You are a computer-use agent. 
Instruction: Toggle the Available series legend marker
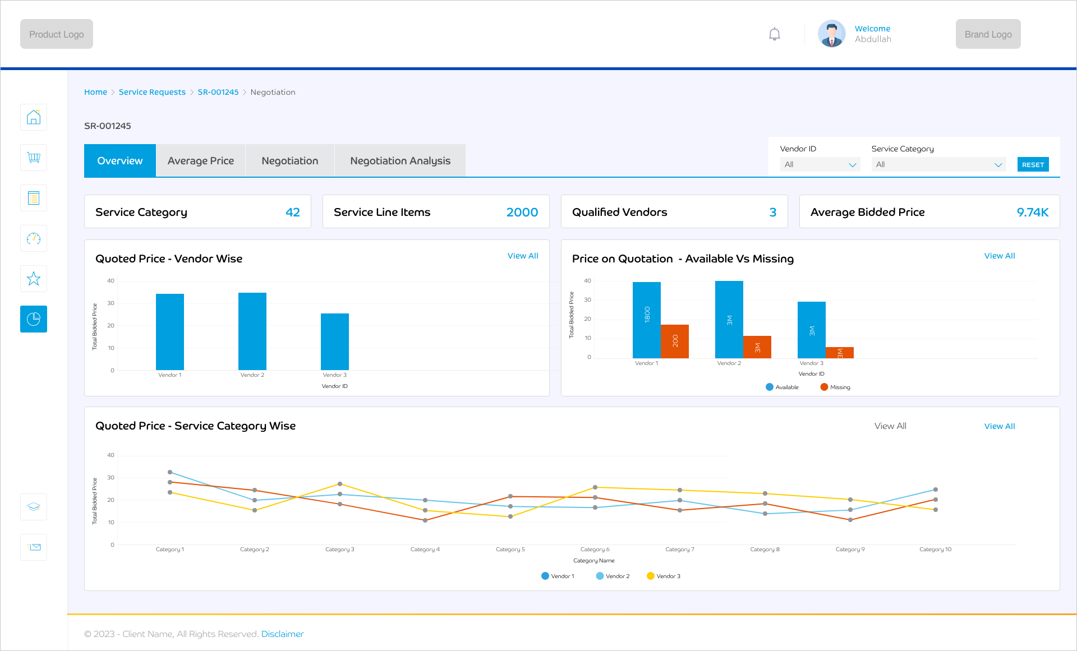(x=770, y=387)
